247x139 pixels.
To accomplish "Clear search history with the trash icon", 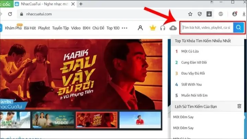I will (x=239, y=106).
